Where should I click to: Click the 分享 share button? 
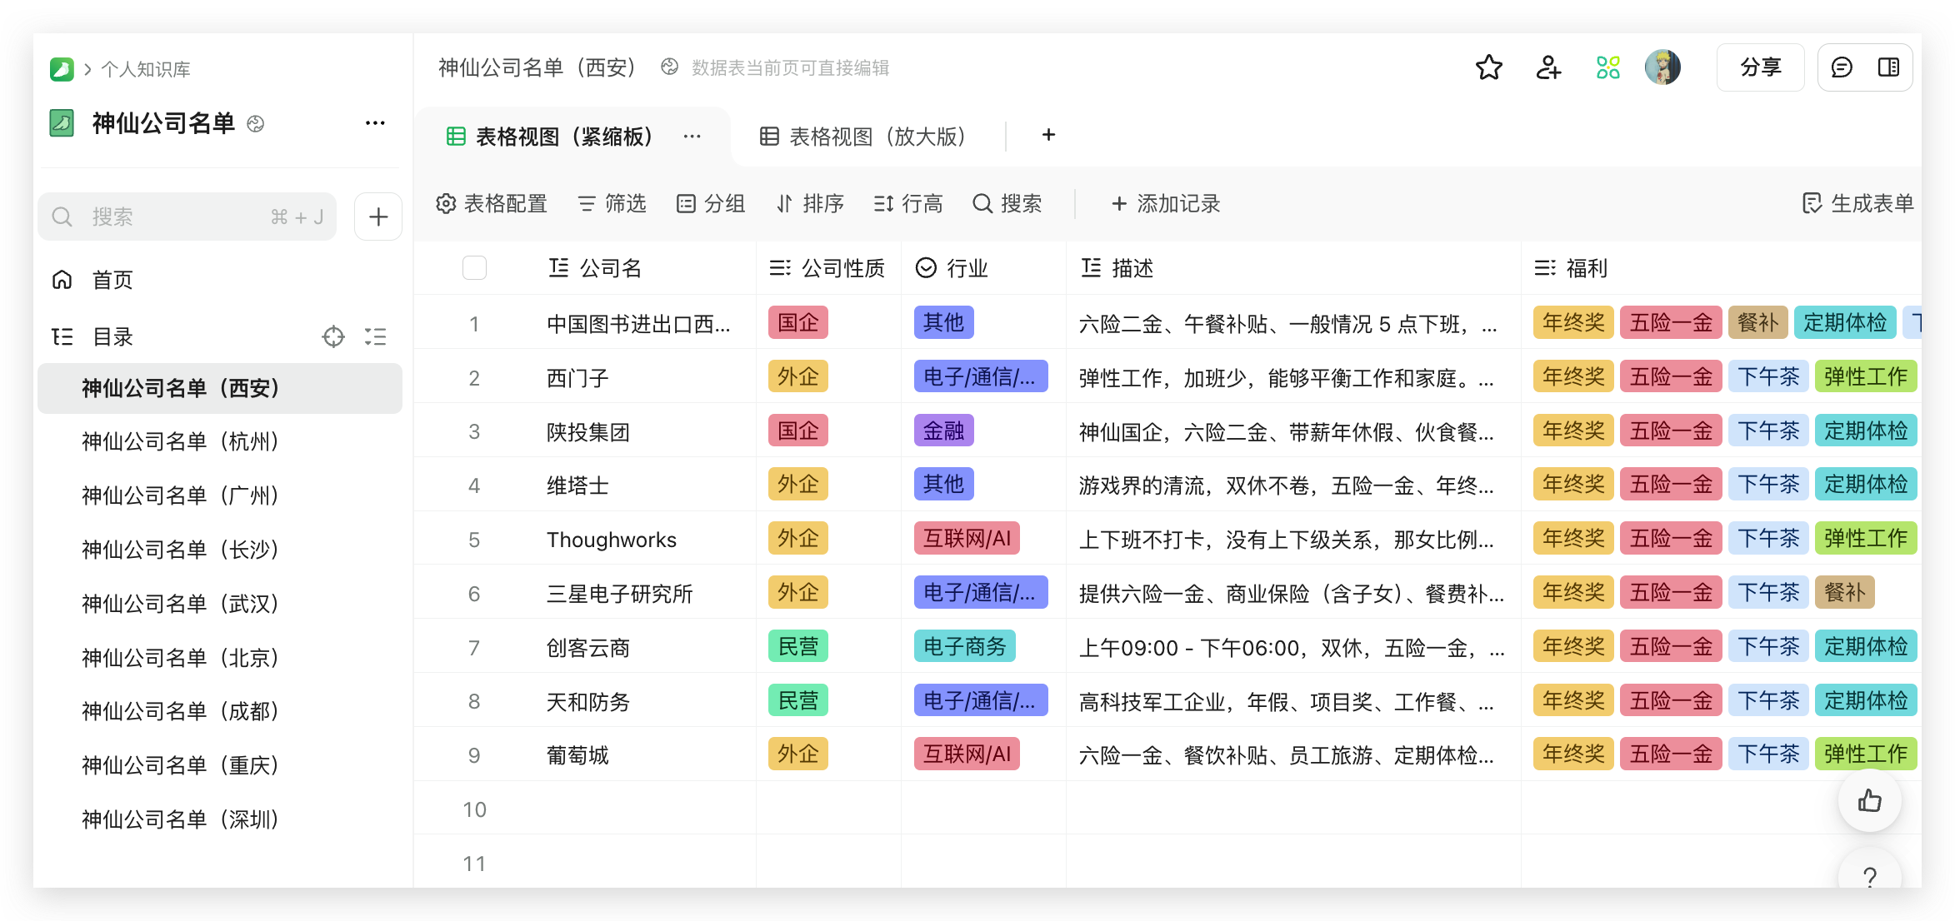pos(1760,67)
